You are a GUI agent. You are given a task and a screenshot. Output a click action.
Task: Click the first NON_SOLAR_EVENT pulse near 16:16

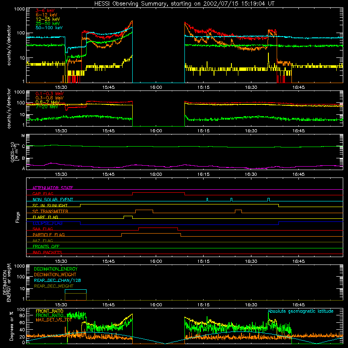(207, 200)
